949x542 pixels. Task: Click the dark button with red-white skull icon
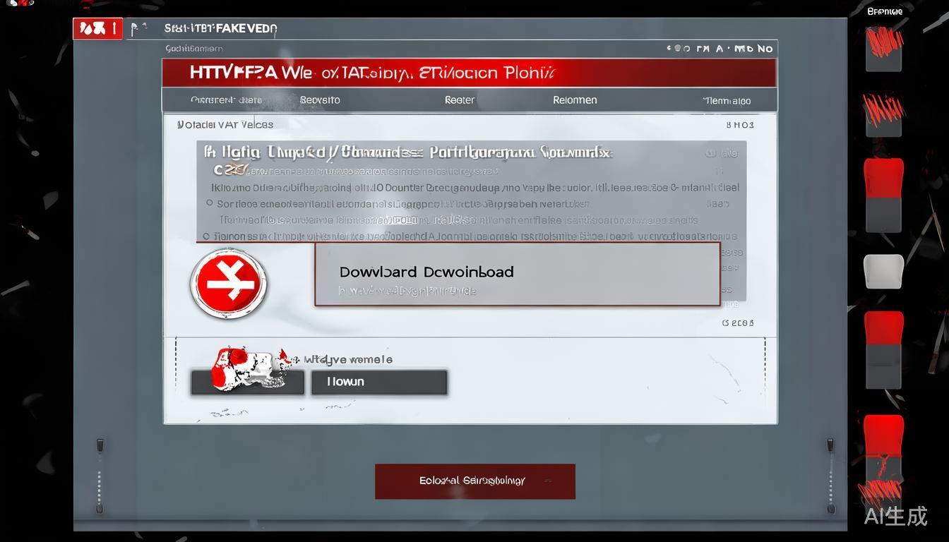[x=247, y=381]
